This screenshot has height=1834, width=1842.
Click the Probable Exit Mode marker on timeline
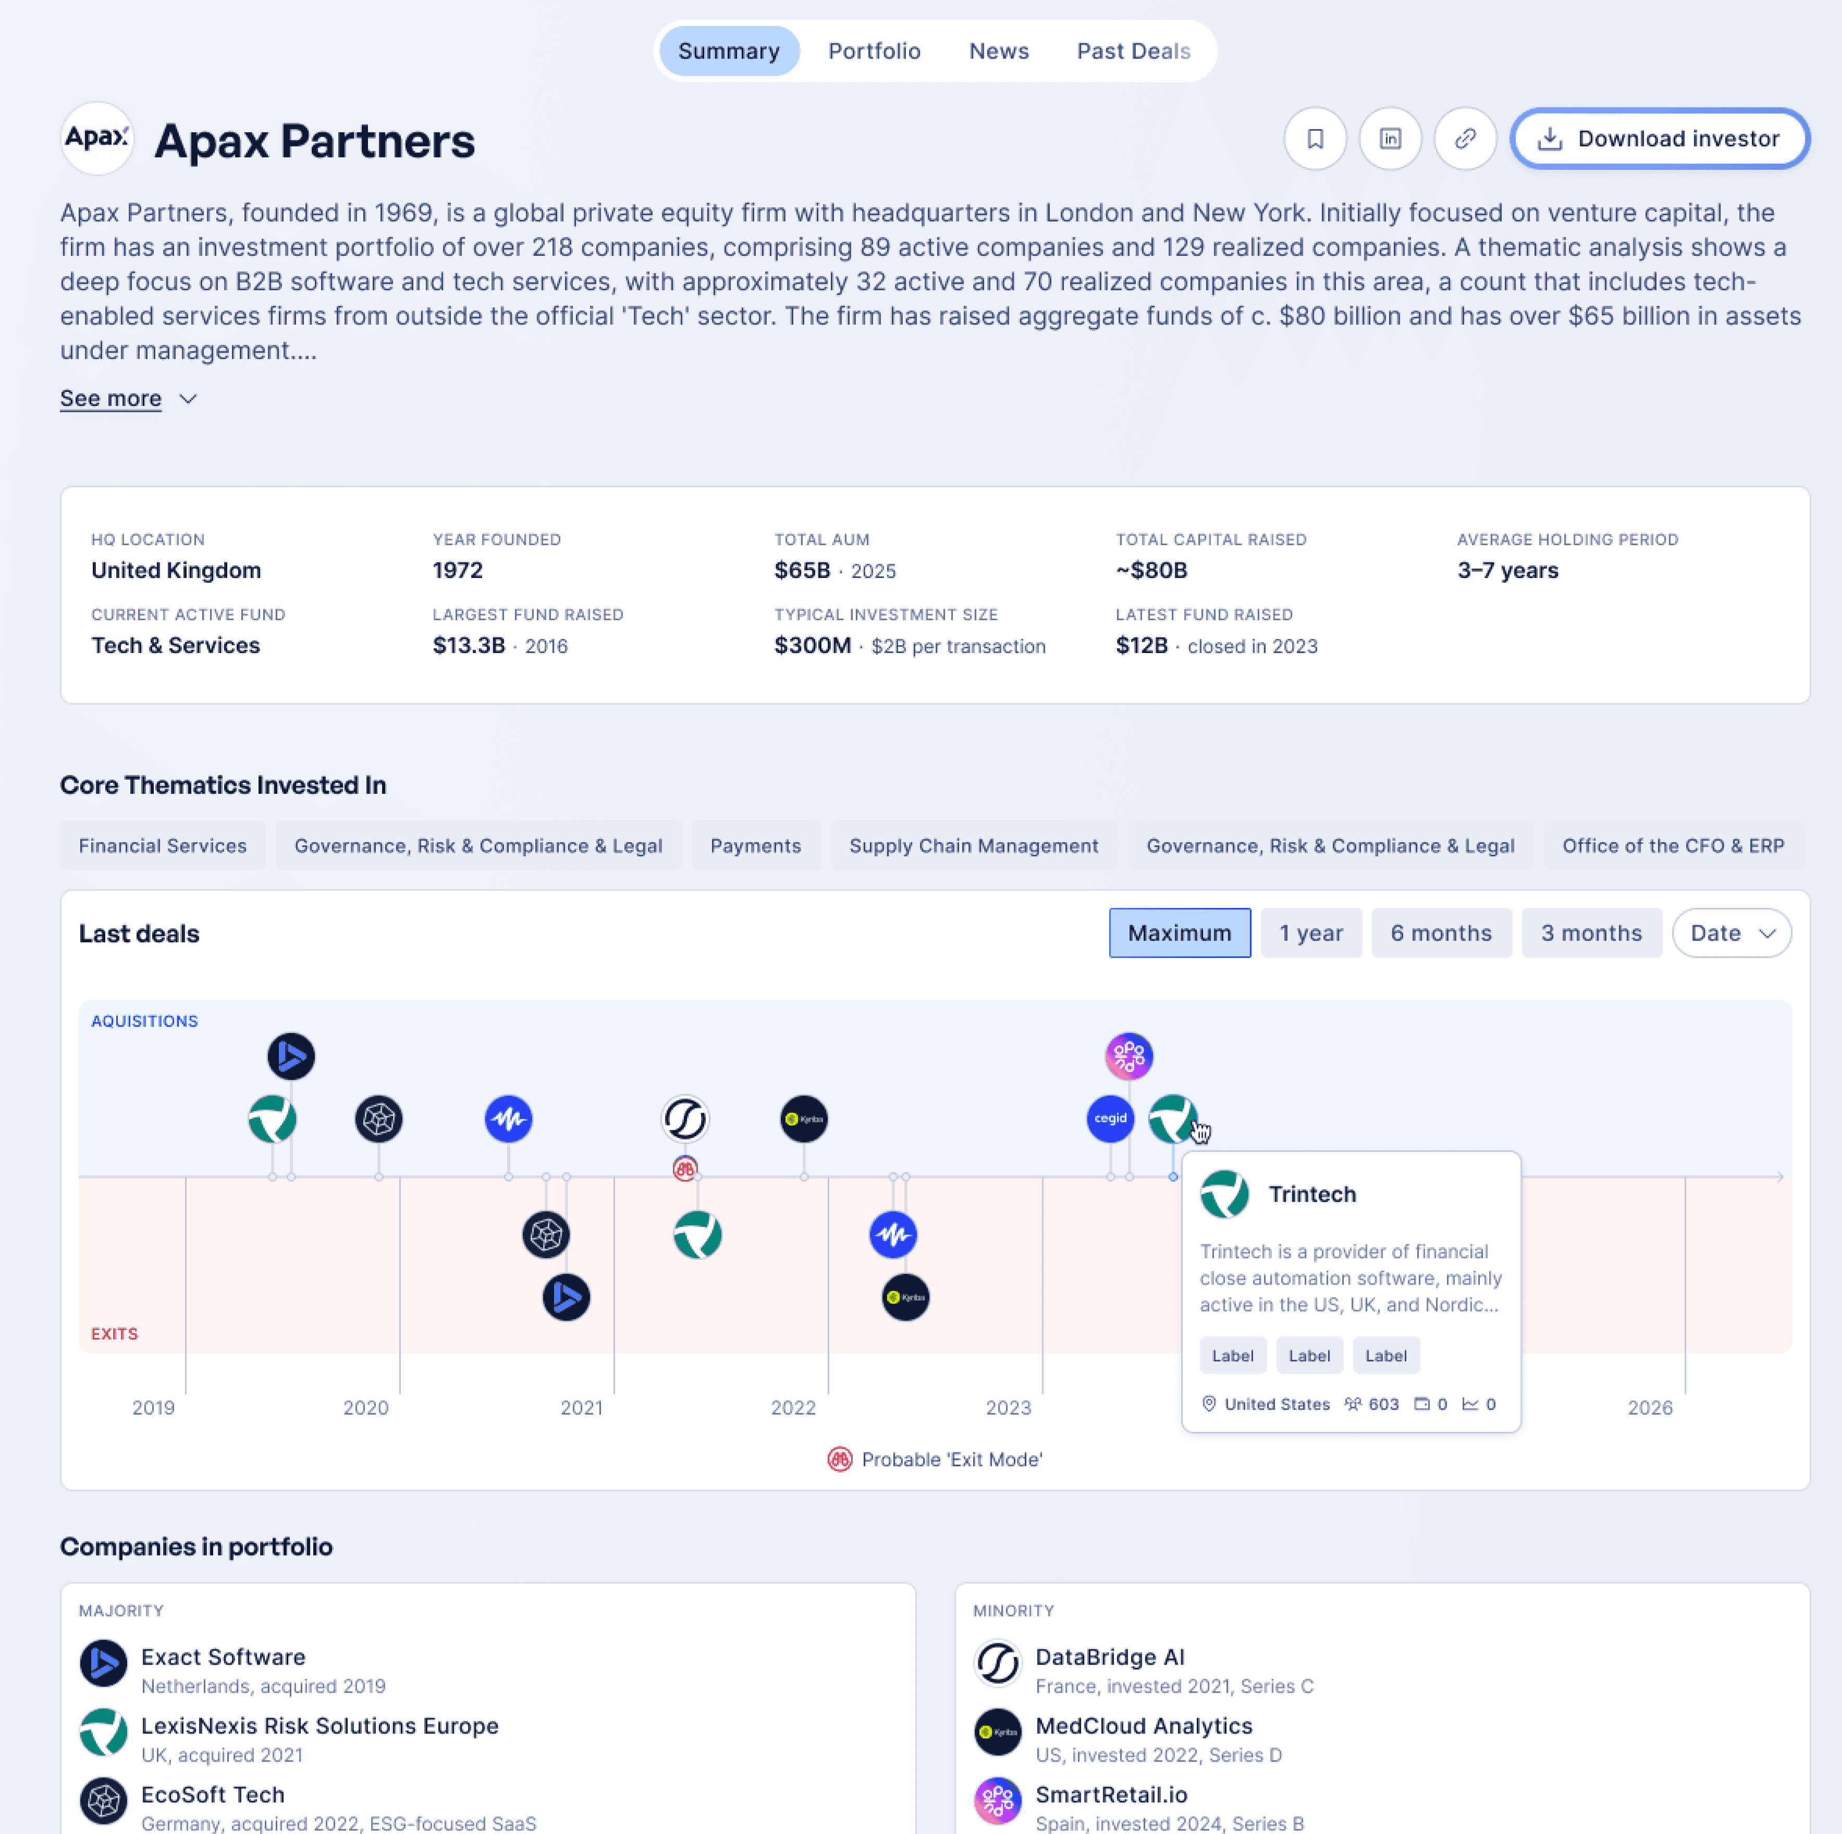(x=684, y=1168)
